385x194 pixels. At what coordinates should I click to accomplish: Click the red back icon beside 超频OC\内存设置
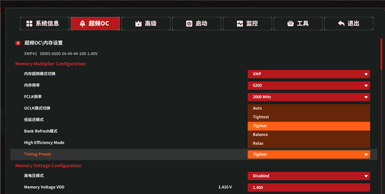(18, 43)
